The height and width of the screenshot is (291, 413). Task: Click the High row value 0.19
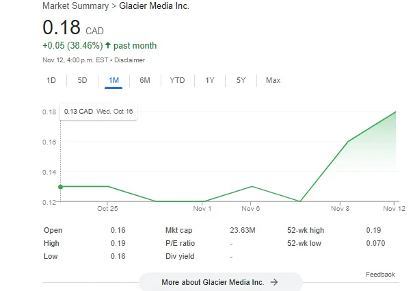point(118,243)
